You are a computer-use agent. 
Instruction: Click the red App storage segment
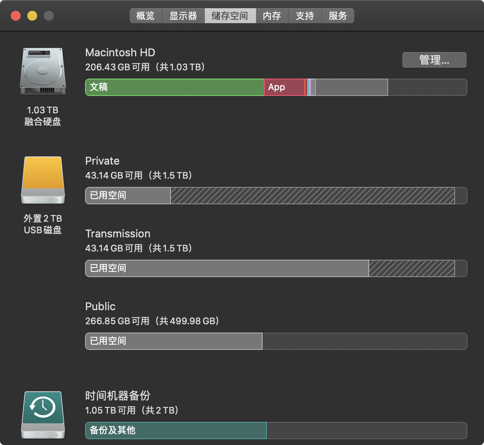(284, 87)
